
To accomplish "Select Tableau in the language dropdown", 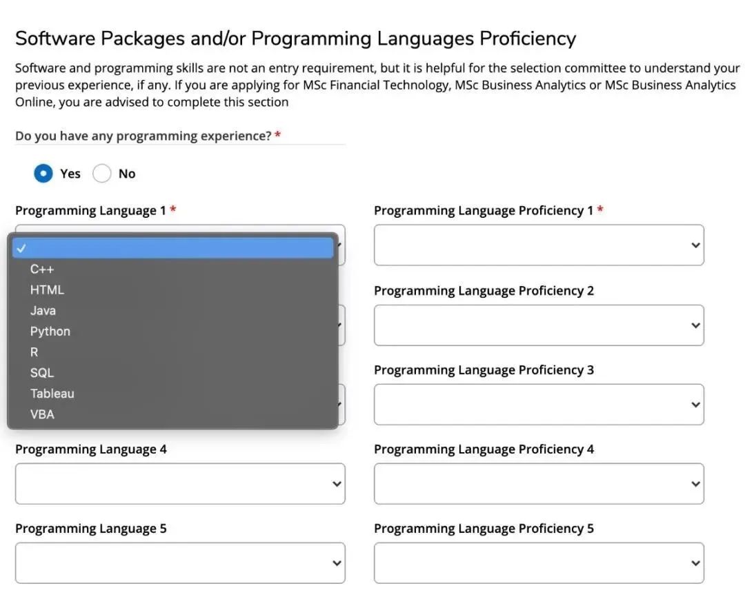I will coord(172,394).
